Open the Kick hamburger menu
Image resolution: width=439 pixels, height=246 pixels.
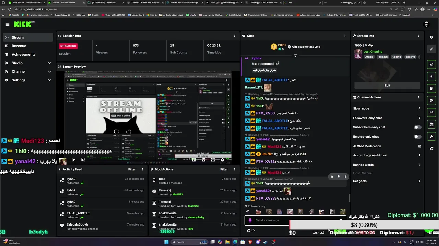8,24
